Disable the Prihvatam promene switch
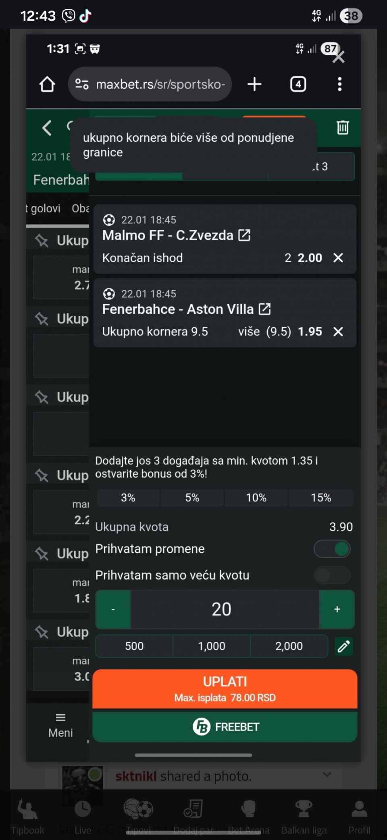This screenshot has width=387, height=840. coord(332,549)
